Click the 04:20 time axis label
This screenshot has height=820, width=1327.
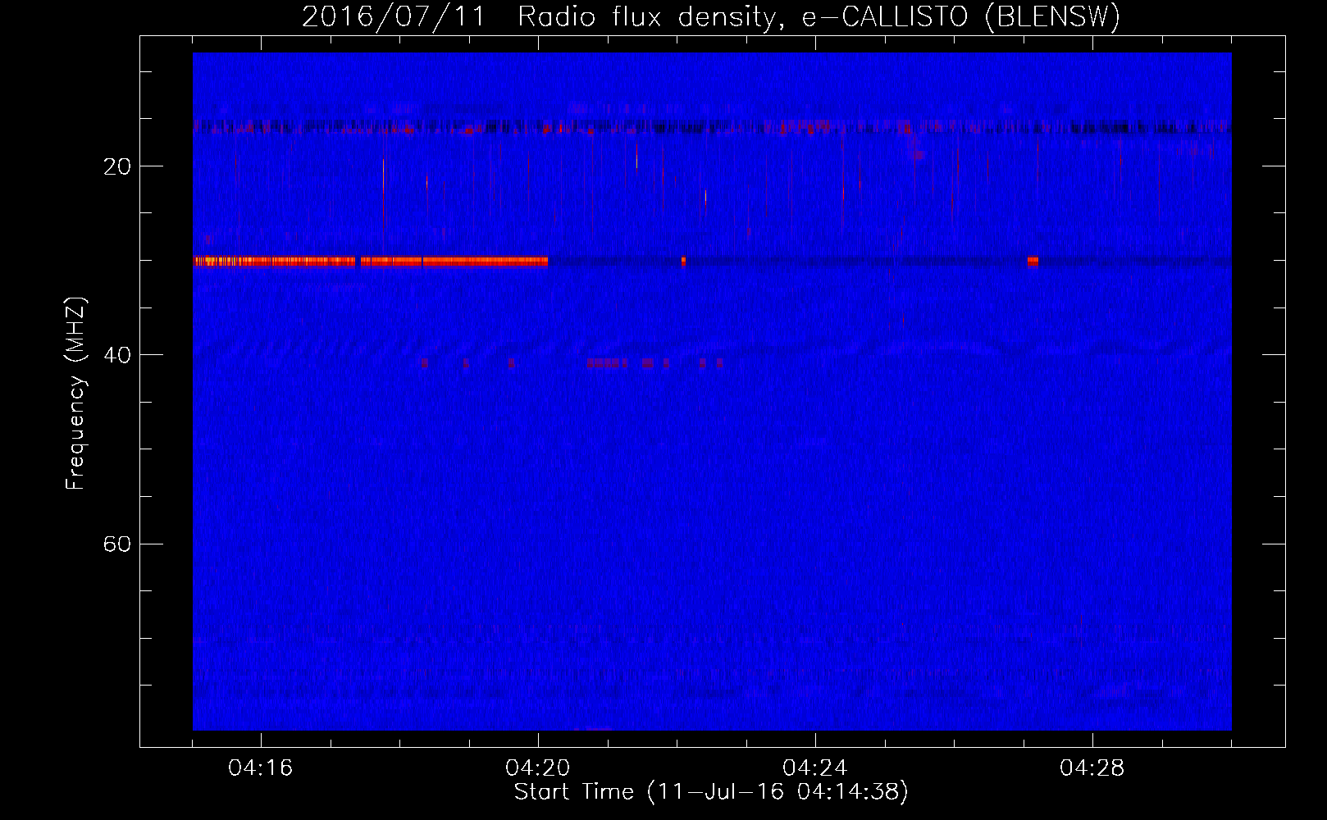[x=538, y=768]
